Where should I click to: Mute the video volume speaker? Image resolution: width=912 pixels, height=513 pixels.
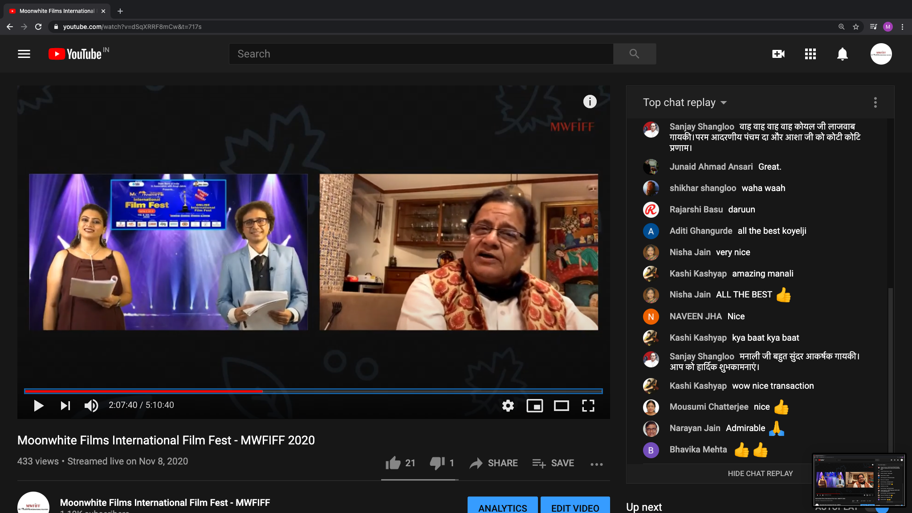[91, 406]
